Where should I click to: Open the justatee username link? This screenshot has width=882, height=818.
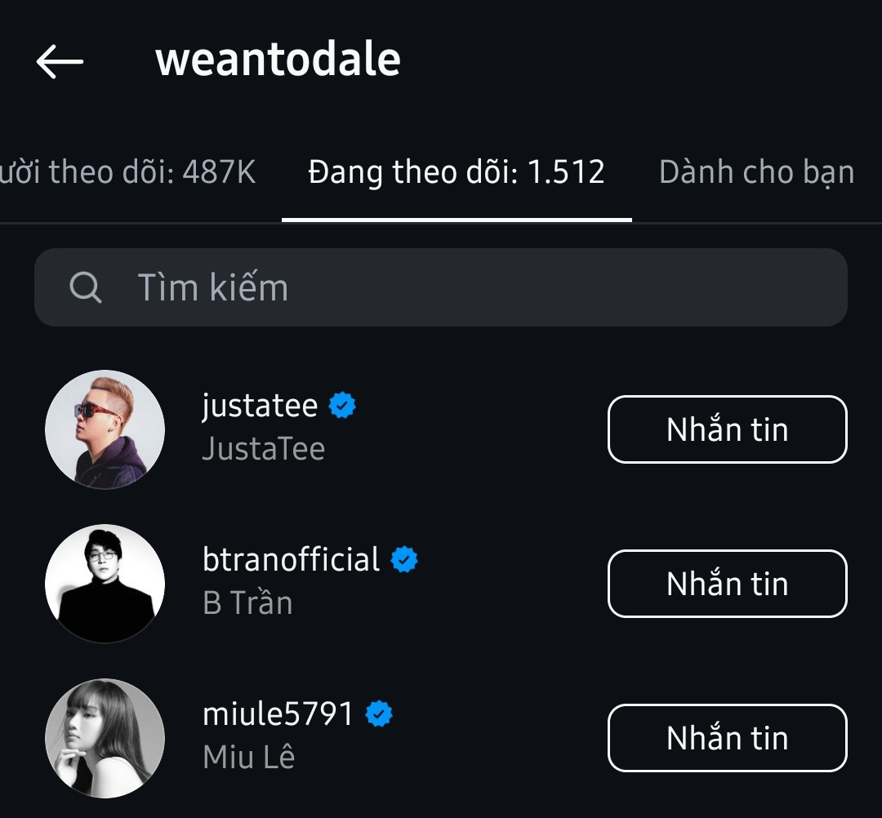click(260, 405)
